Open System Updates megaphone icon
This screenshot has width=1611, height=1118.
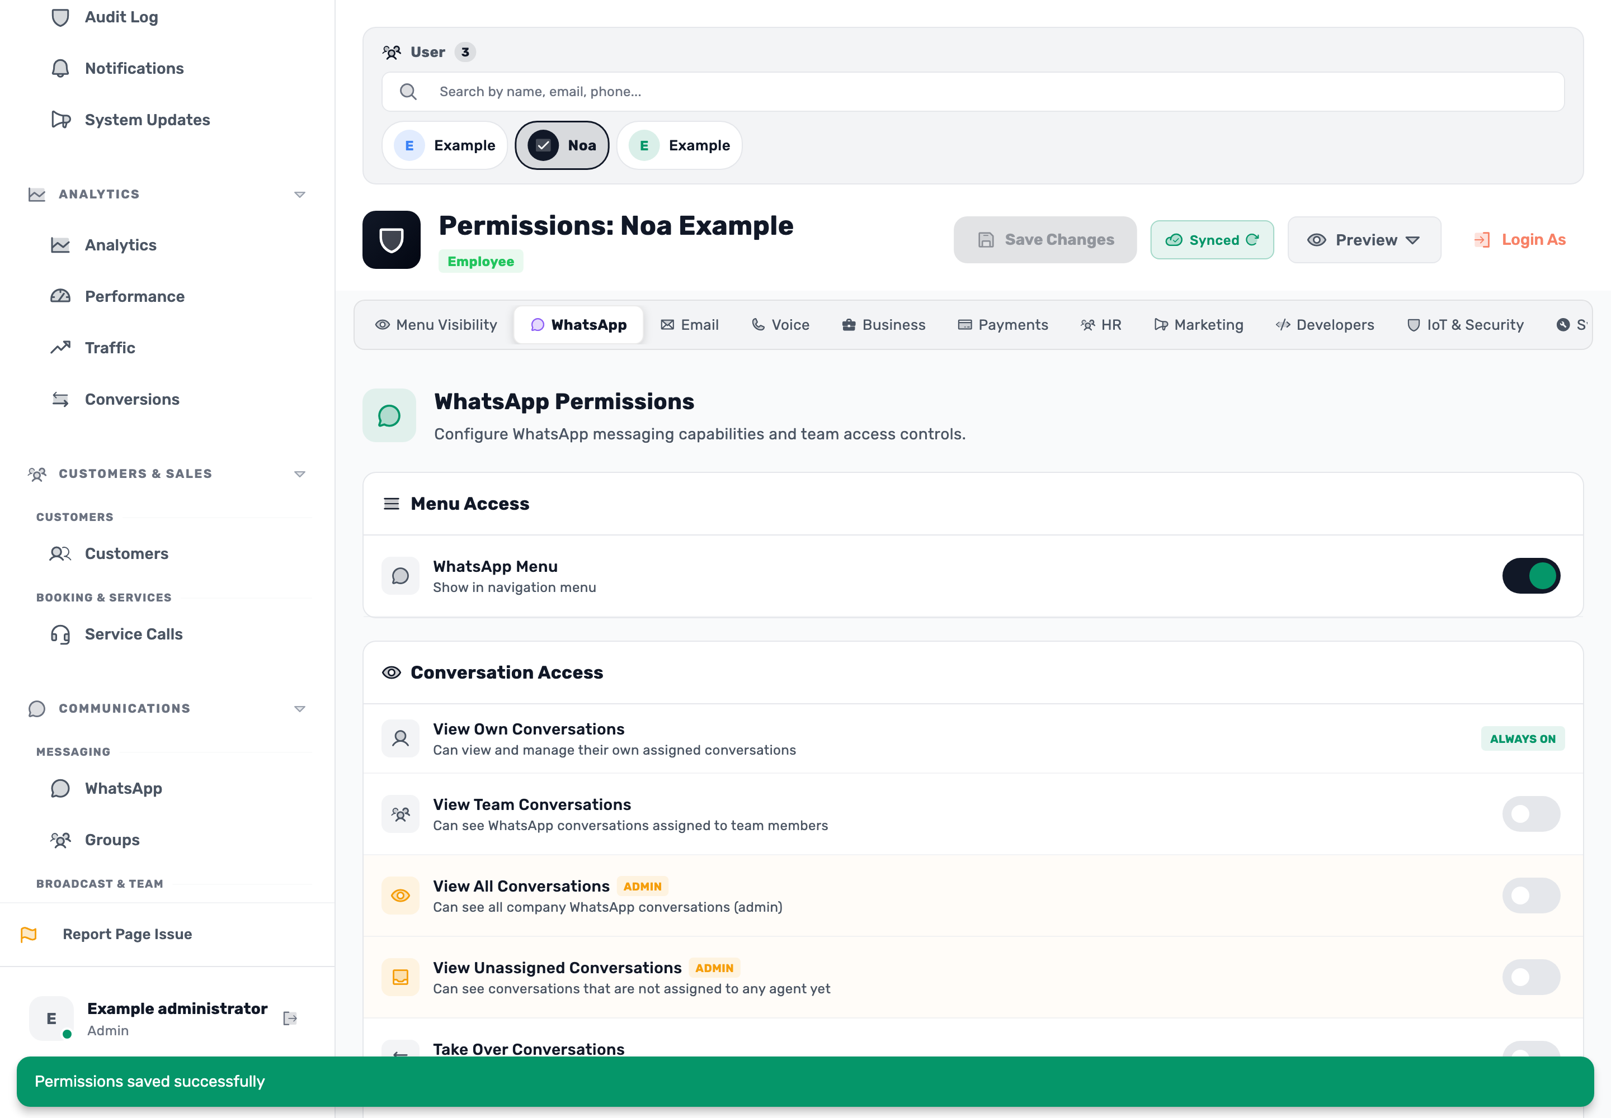pyautogui.click(x=60, y=120)
